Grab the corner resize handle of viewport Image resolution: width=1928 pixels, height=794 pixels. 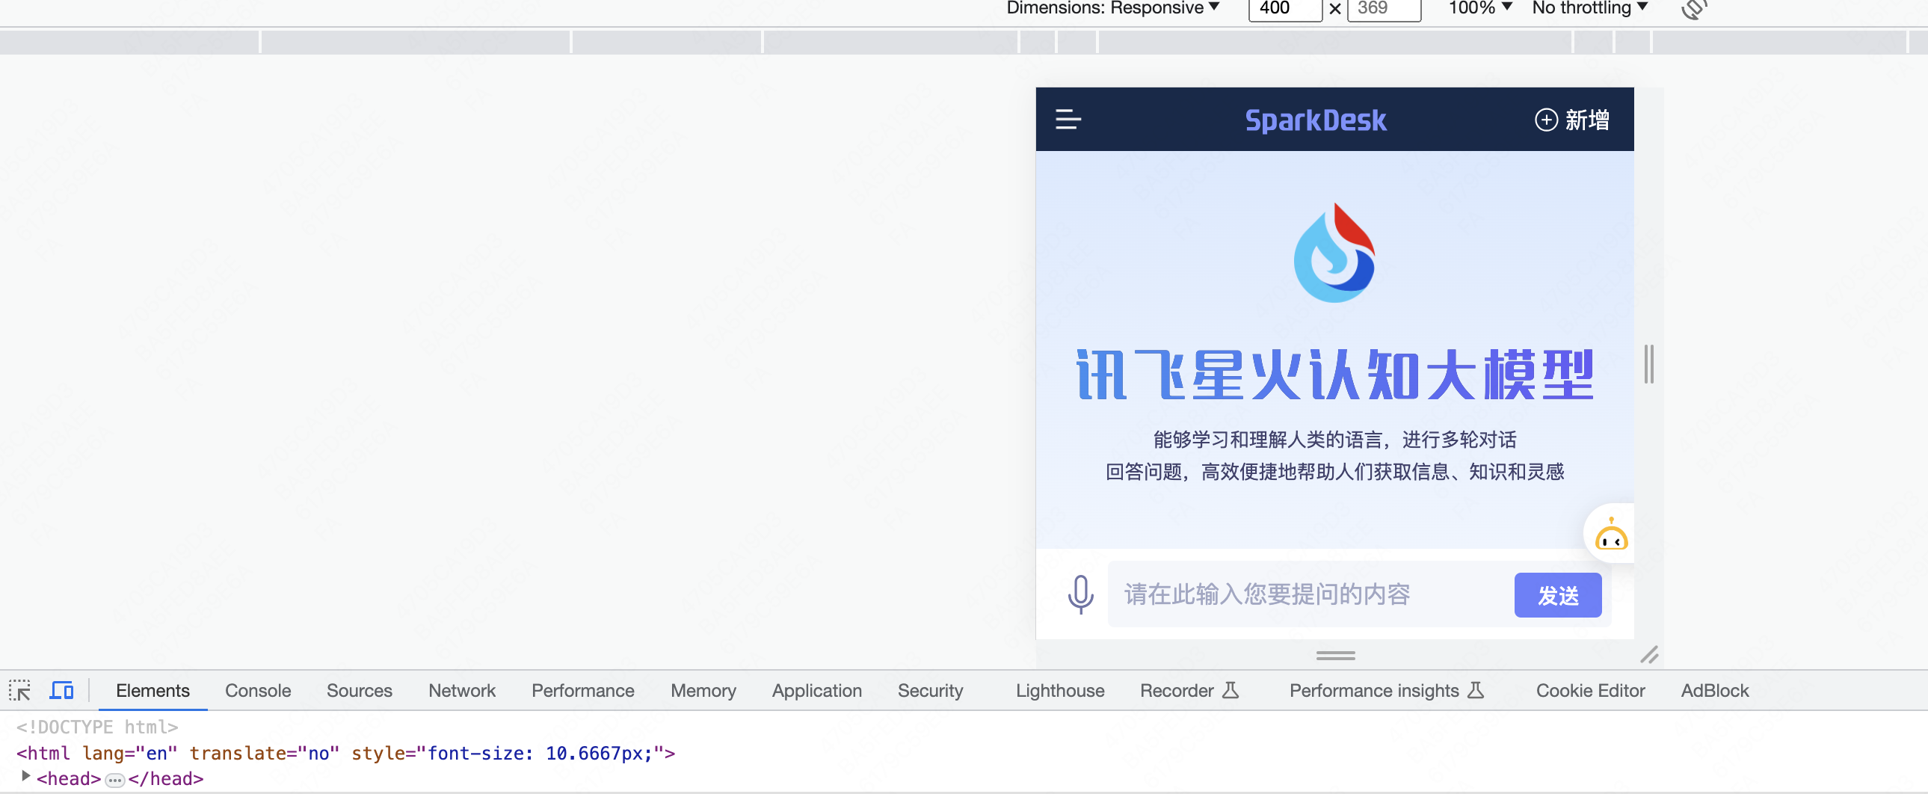point(1649,655)
